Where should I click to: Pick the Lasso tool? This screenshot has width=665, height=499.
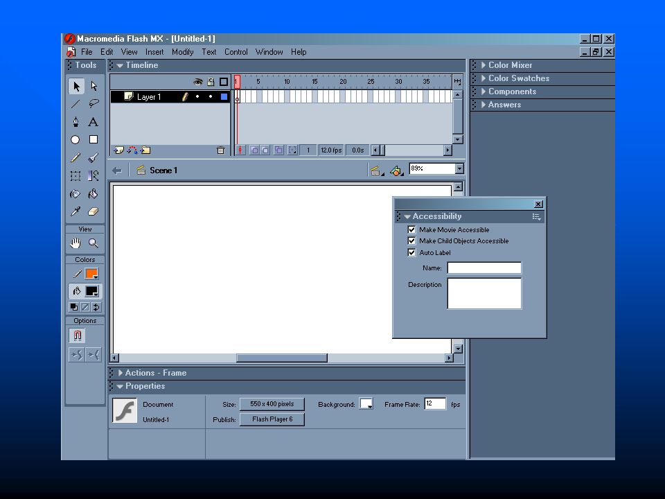click(94, 104)
